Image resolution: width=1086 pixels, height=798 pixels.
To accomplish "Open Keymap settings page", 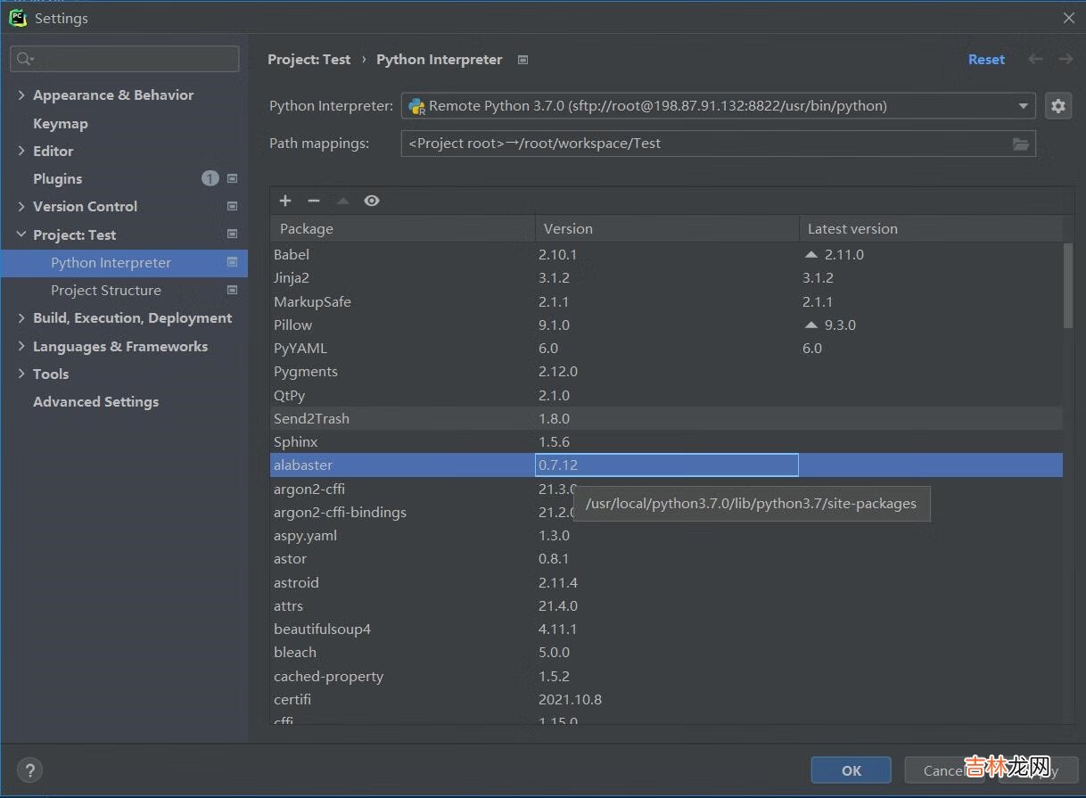I will pyautogui.click(x=60, y=124).
